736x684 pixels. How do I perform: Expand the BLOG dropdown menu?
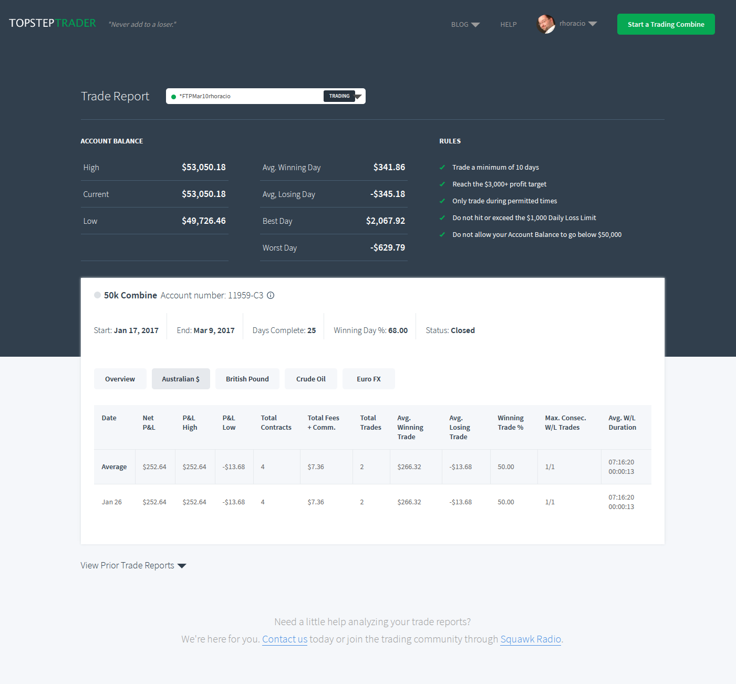(x=465, y=25)
